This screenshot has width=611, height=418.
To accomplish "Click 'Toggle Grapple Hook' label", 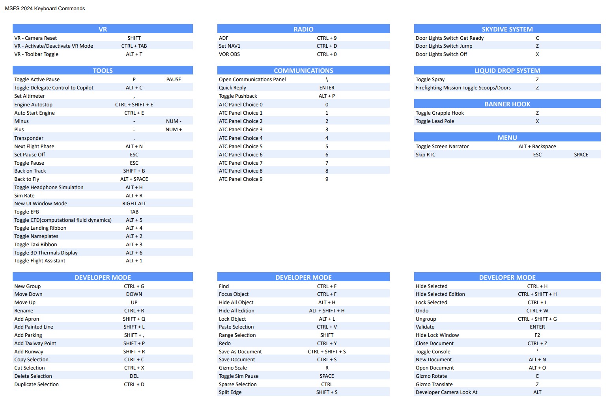I will 440,113.
